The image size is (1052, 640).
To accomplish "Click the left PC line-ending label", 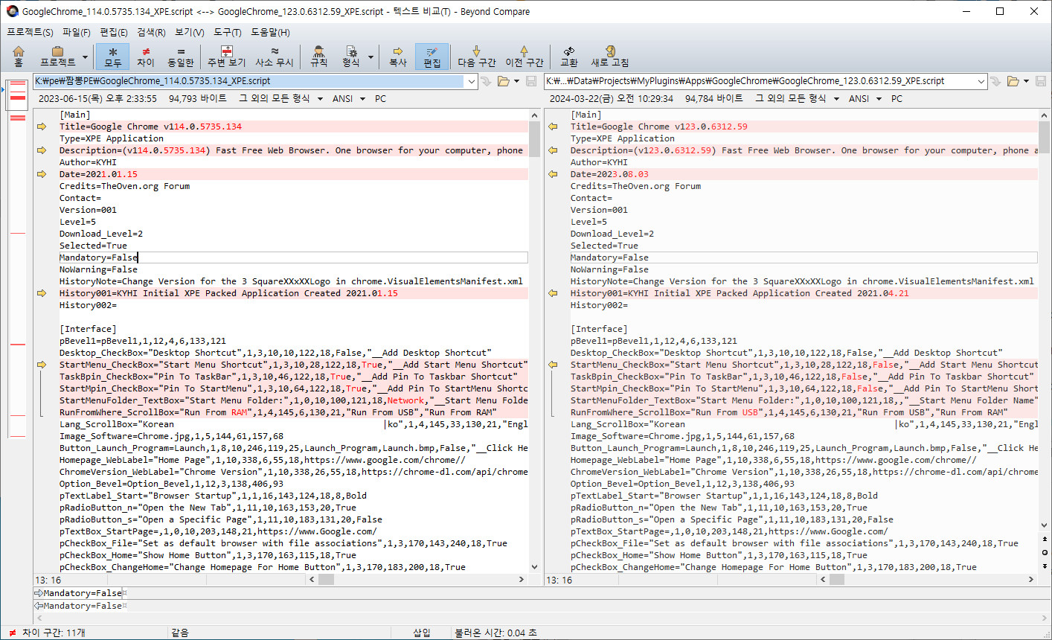I will pyautogui.click(x=380, y=98).
